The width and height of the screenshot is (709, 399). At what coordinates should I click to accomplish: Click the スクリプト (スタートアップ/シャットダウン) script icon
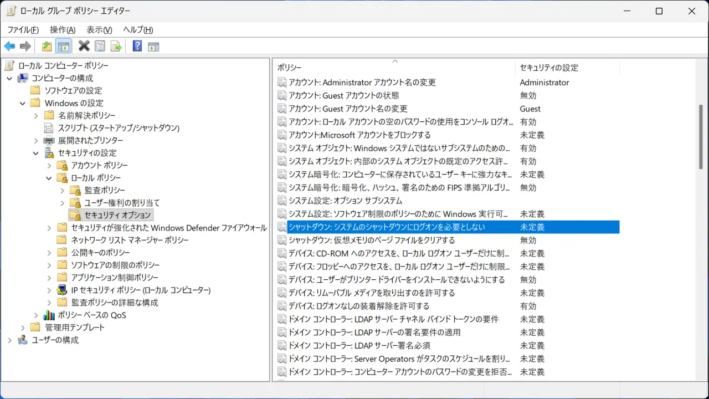pyautogui.click(x=49, y=128)
